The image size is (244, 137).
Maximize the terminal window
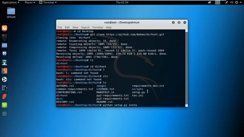179,22
